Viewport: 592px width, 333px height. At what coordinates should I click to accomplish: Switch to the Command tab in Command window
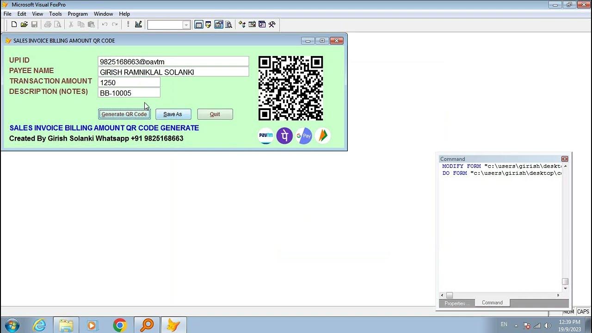coord(492,303)
